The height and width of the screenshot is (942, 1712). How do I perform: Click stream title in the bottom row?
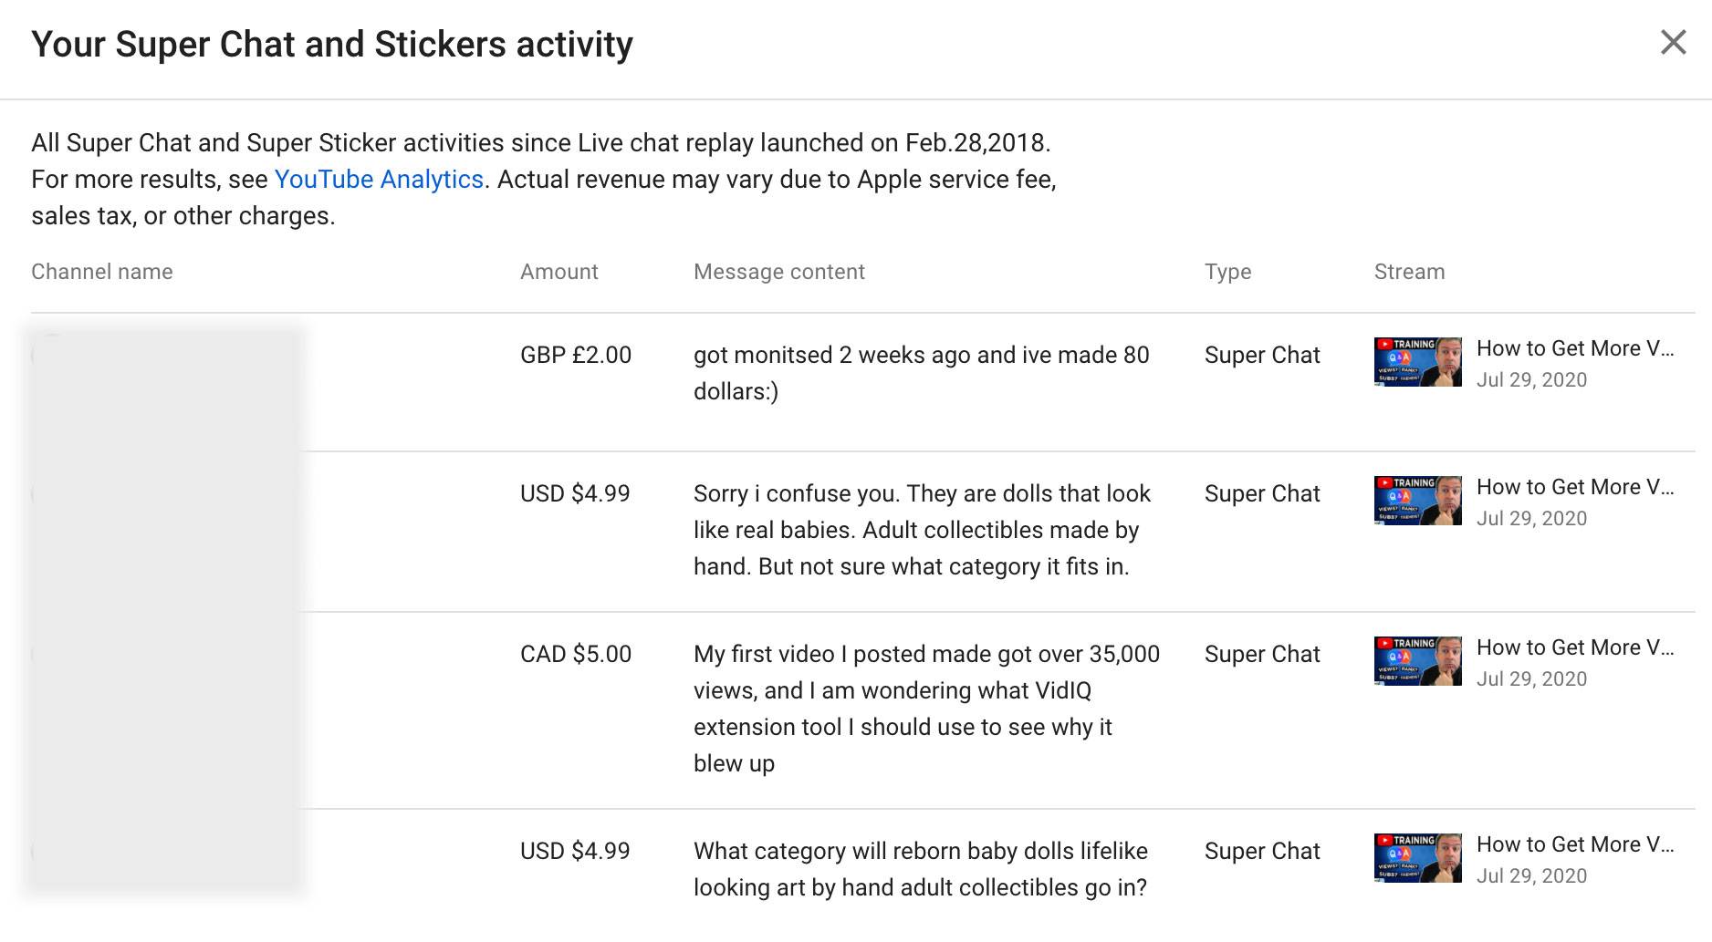point(1574,844)
